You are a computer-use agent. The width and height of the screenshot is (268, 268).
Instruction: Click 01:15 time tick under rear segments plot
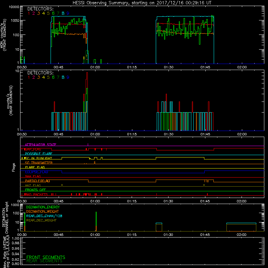pyautogui.click(x=132, y=134)
